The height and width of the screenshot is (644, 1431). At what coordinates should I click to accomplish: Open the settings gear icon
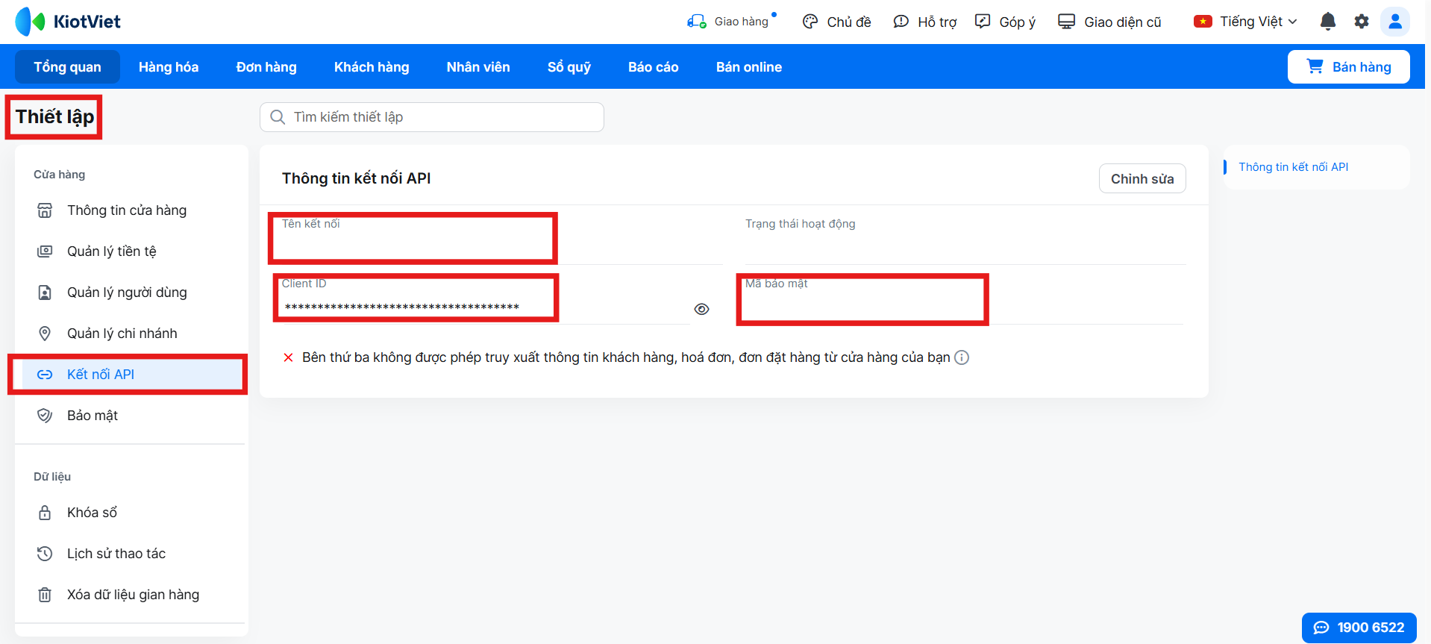pos(1362,22)
